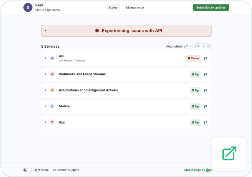Click the flag icon on App row
Image resolution: width=252 pixels, height=177 pixels.
pos(205,122)
